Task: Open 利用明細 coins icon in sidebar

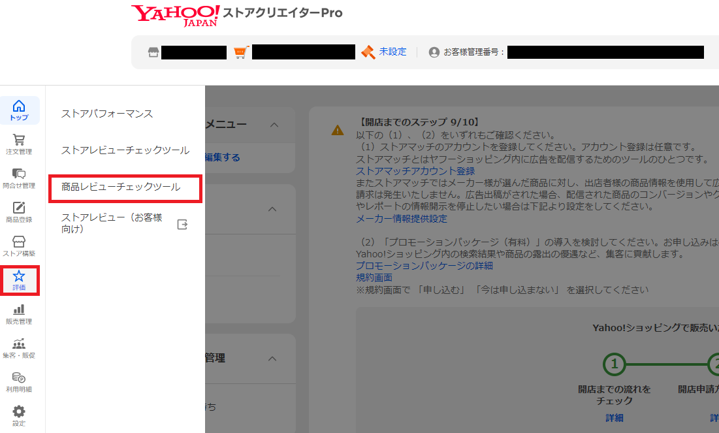Action: pos(19,381)
